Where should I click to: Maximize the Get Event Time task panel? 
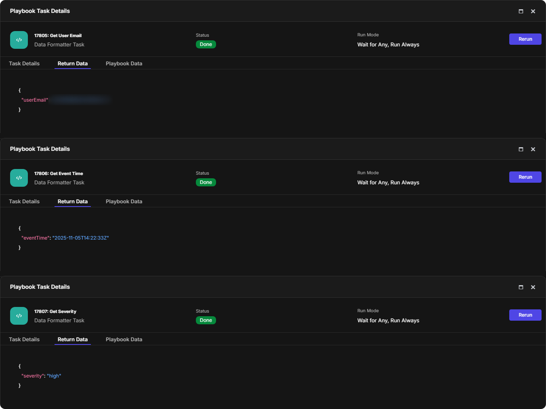tap(521, 149)
